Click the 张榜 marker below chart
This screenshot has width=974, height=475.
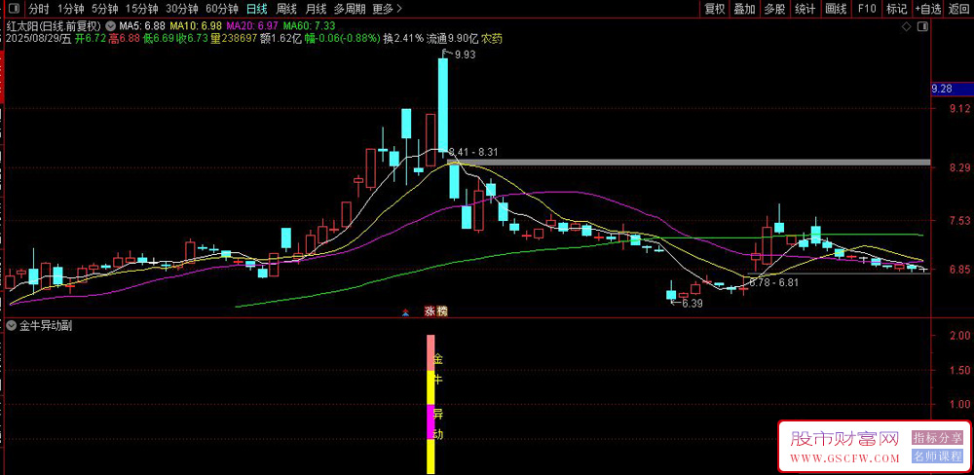(x=435, y=311)
